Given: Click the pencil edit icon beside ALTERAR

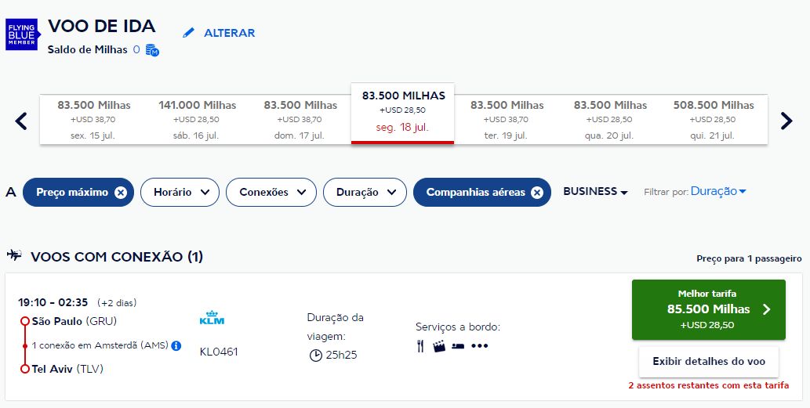Looking at the screenshot, I should 188,33.
